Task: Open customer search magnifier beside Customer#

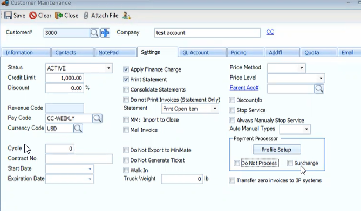Action: point(94,33)
